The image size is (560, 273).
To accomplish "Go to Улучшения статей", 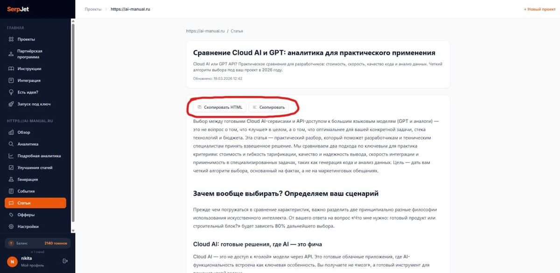I will (x=35, y=168).
